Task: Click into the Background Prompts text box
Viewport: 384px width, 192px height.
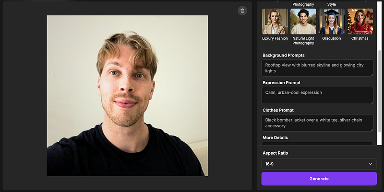Action: pyautogui.click(x=317, y=68)
